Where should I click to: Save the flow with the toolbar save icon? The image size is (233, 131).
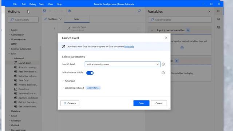coord(44,11)
